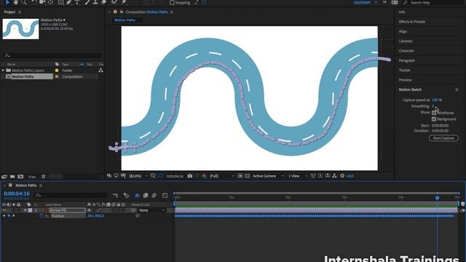
Task: Select the Roto Brush tool
Action: click(x=114, y=2)
